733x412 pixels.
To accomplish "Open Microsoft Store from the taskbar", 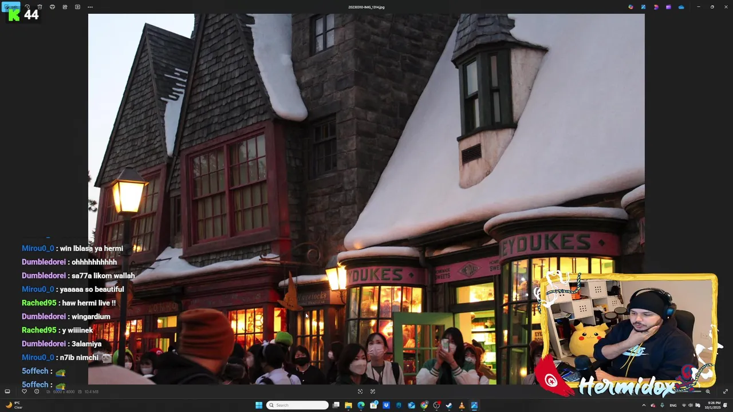I will pos(373,405).
